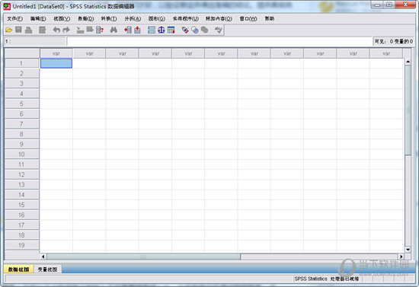Open the 分析(A) menu
Screen dimensions: 419x287
pos(133,19)
